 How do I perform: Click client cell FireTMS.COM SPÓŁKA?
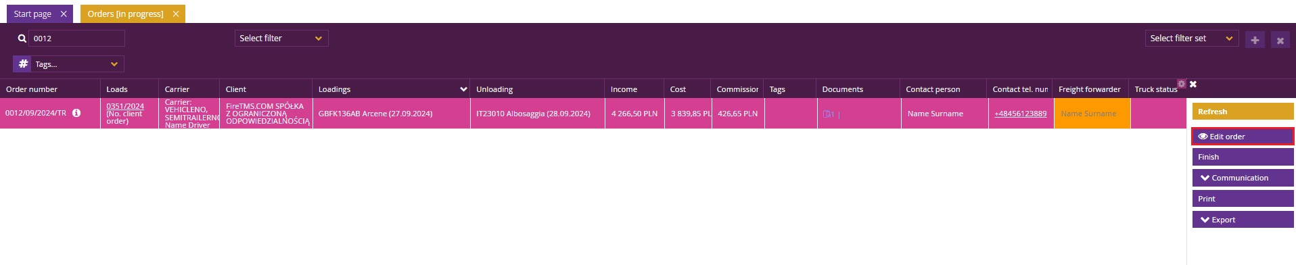tap(266, 114)
